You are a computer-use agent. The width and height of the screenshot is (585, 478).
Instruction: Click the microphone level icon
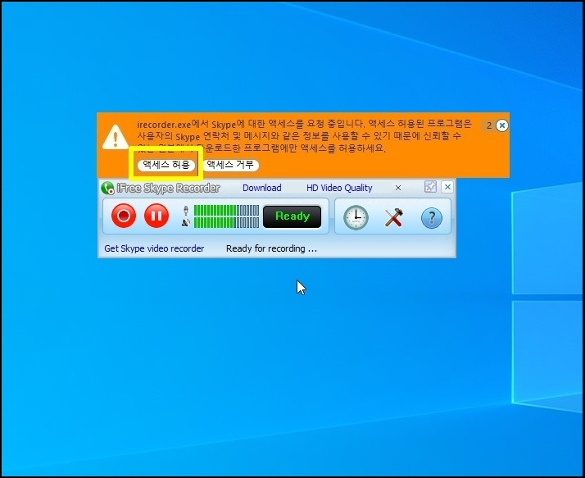(186, 211)
